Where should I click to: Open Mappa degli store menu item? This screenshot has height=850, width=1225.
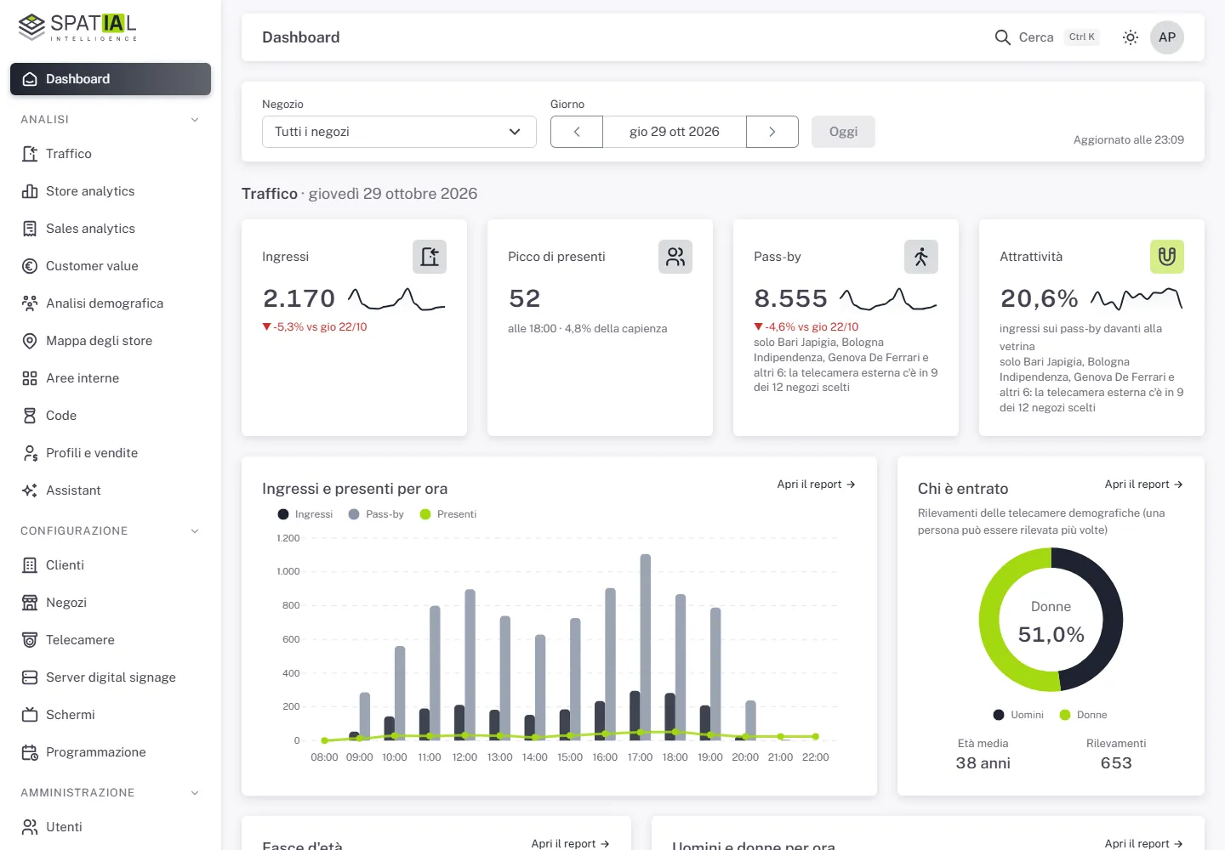pos(111,341)
